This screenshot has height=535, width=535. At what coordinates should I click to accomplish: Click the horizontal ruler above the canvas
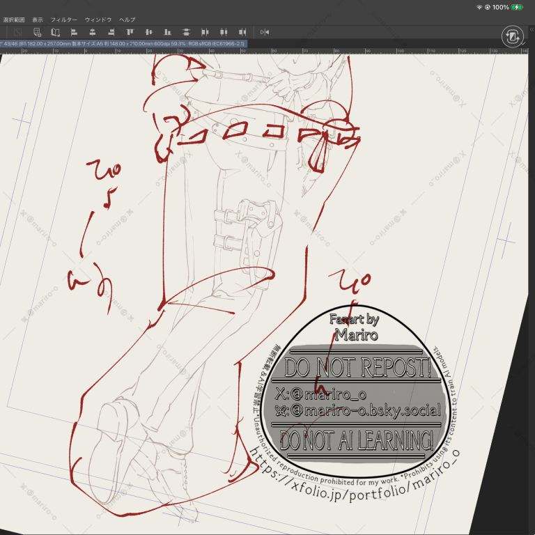click(279, 51)
